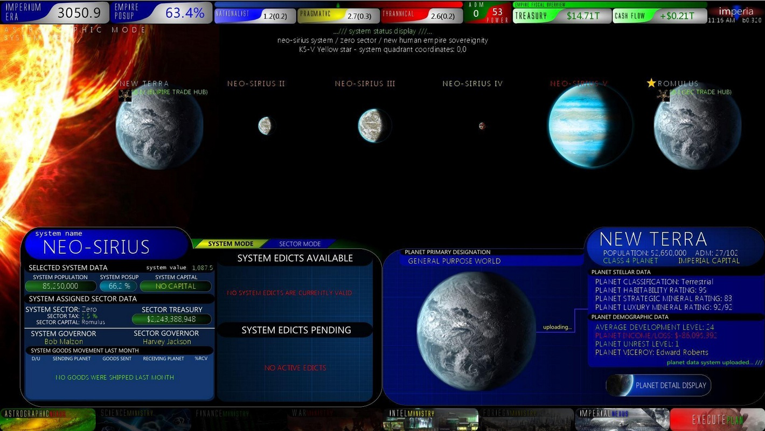
Task: Click Average Development Level: 24
Action: click(654, 327)
